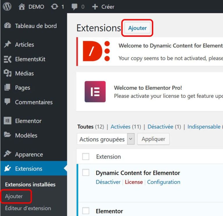The height and width of the screenshot is (216, 223).
Task: Click the Pages sheets icon
Action: pyautogui.click(x=7, y=87)
